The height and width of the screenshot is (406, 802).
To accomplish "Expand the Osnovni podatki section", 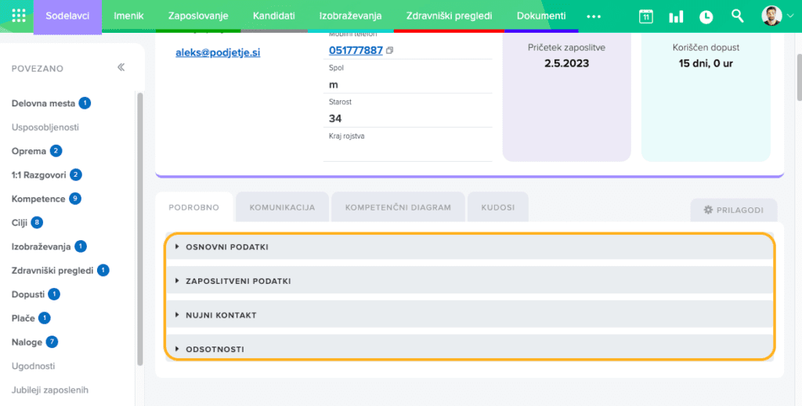I will (227, 247).
